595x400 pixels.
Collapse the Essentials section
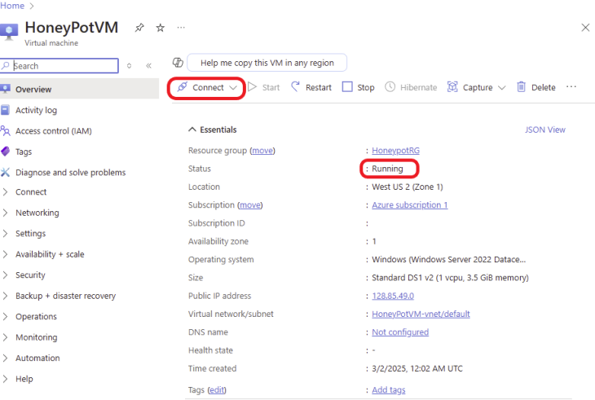pyautogui.click(x=213, y=130)
